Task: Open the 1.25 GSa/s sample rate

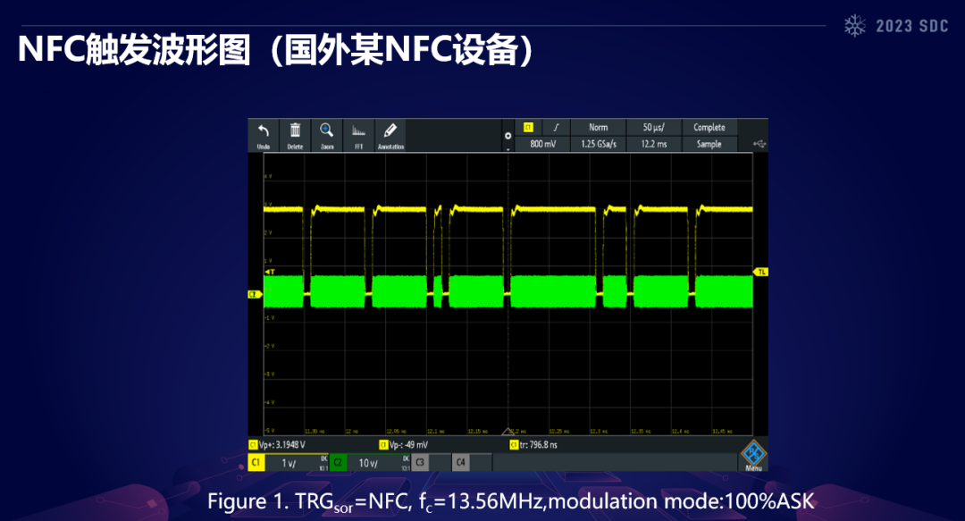Action: (598, 144)
